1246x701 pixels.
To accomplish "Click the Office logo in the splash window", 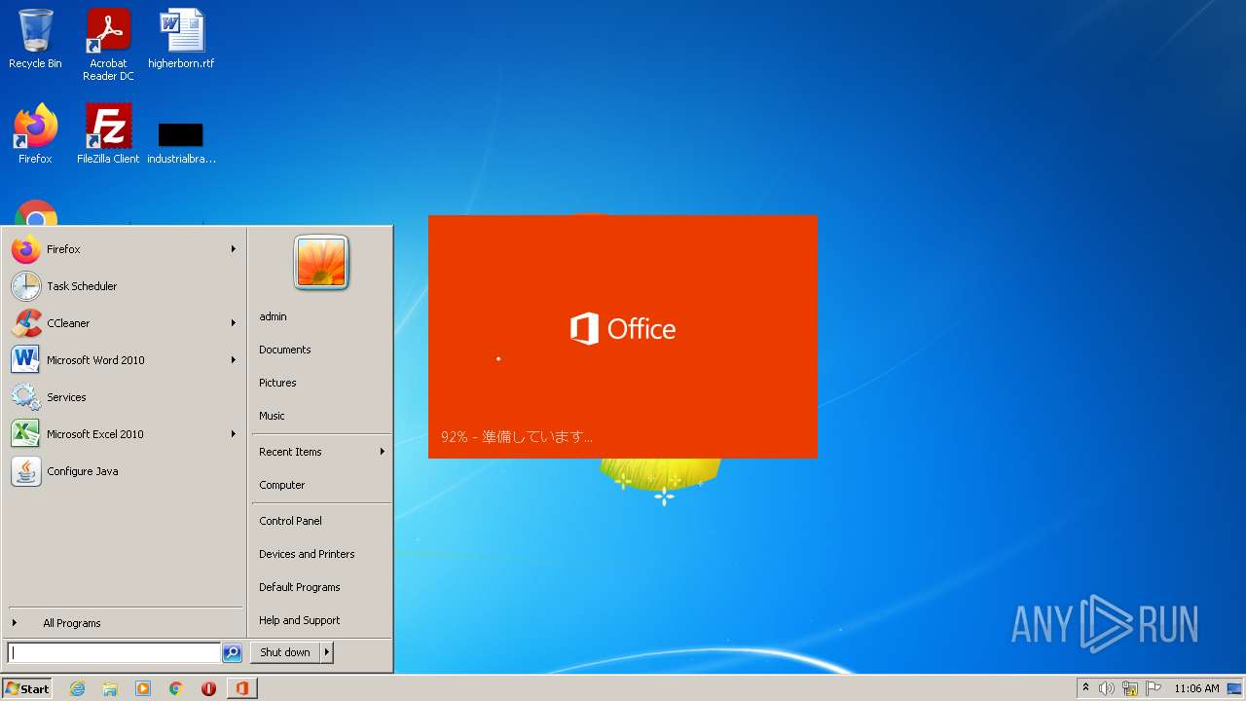I will [x=623, y=329].
